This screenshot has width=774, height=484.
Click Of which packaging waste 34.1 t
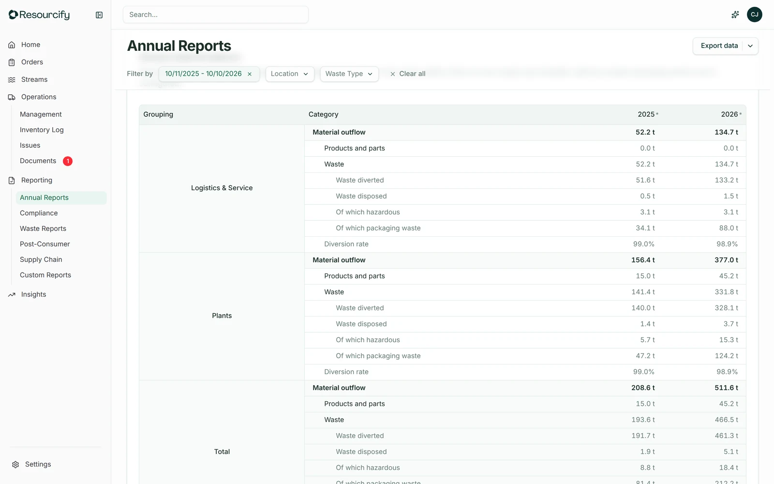[645, 228]
